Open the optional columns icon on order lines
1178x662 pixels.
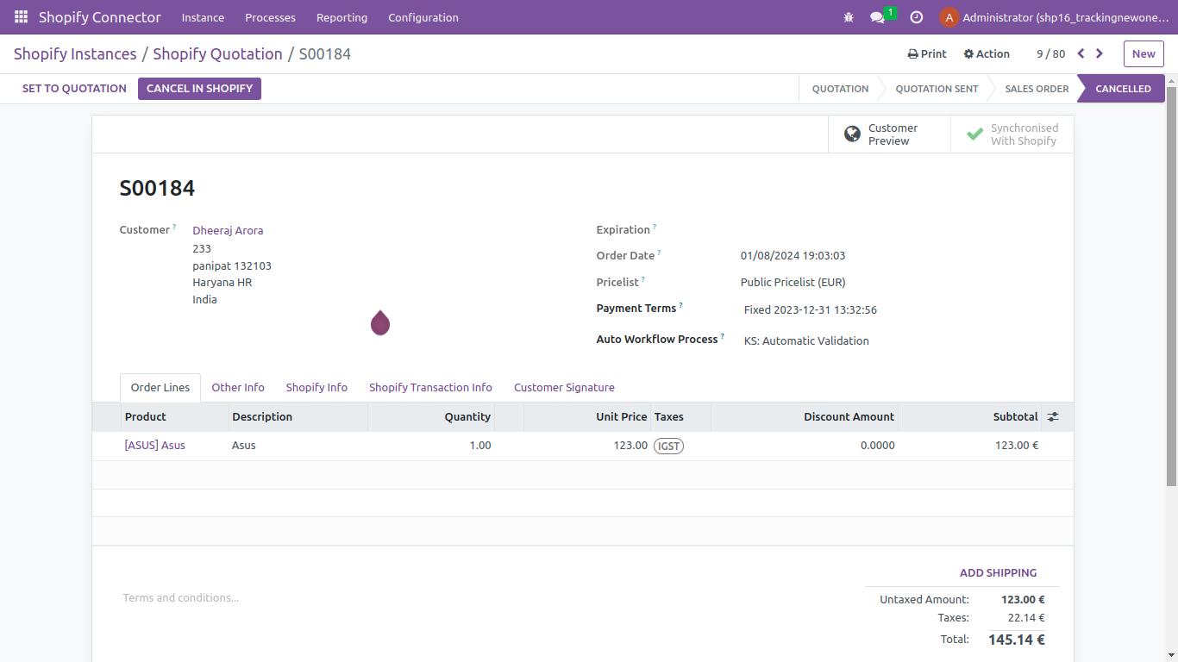[1053, 416]
